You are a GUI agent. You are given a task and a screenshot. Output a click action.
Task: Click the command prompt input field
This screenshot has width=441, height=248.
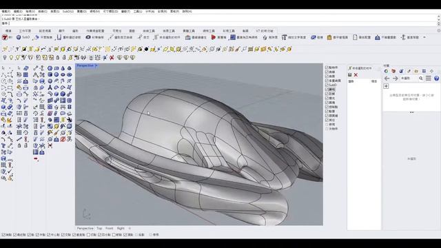coord(219,23)
